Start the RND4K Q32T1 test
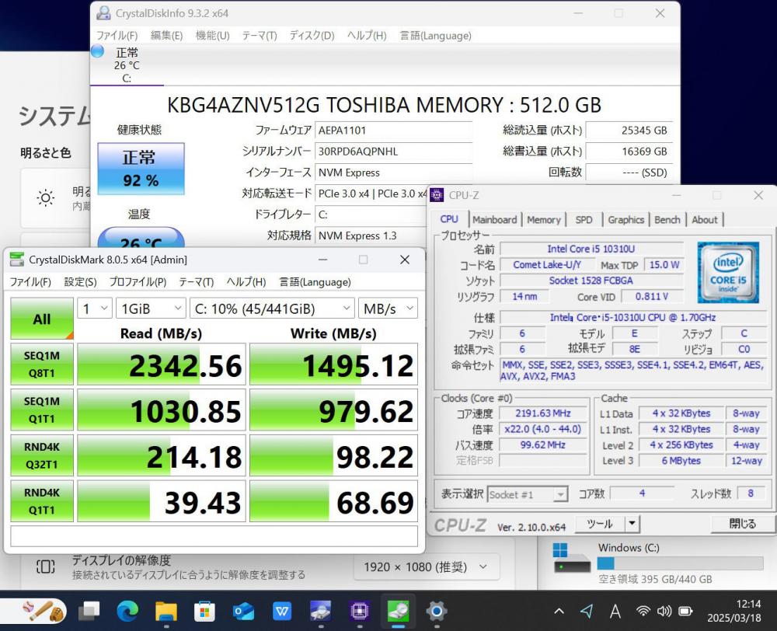Image resolution: width=777 pixels, height=631 pixels. pos(42,455)
